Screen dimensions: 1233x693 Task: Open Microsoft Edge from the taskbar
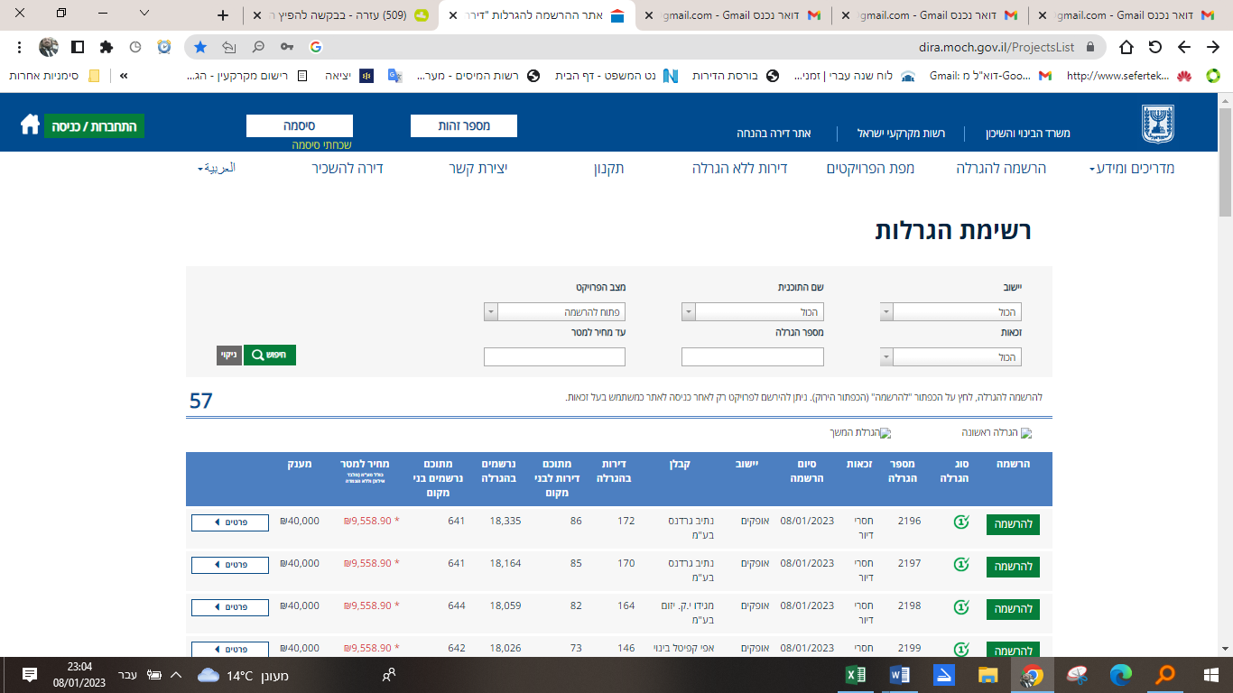tap(1121, 674)
